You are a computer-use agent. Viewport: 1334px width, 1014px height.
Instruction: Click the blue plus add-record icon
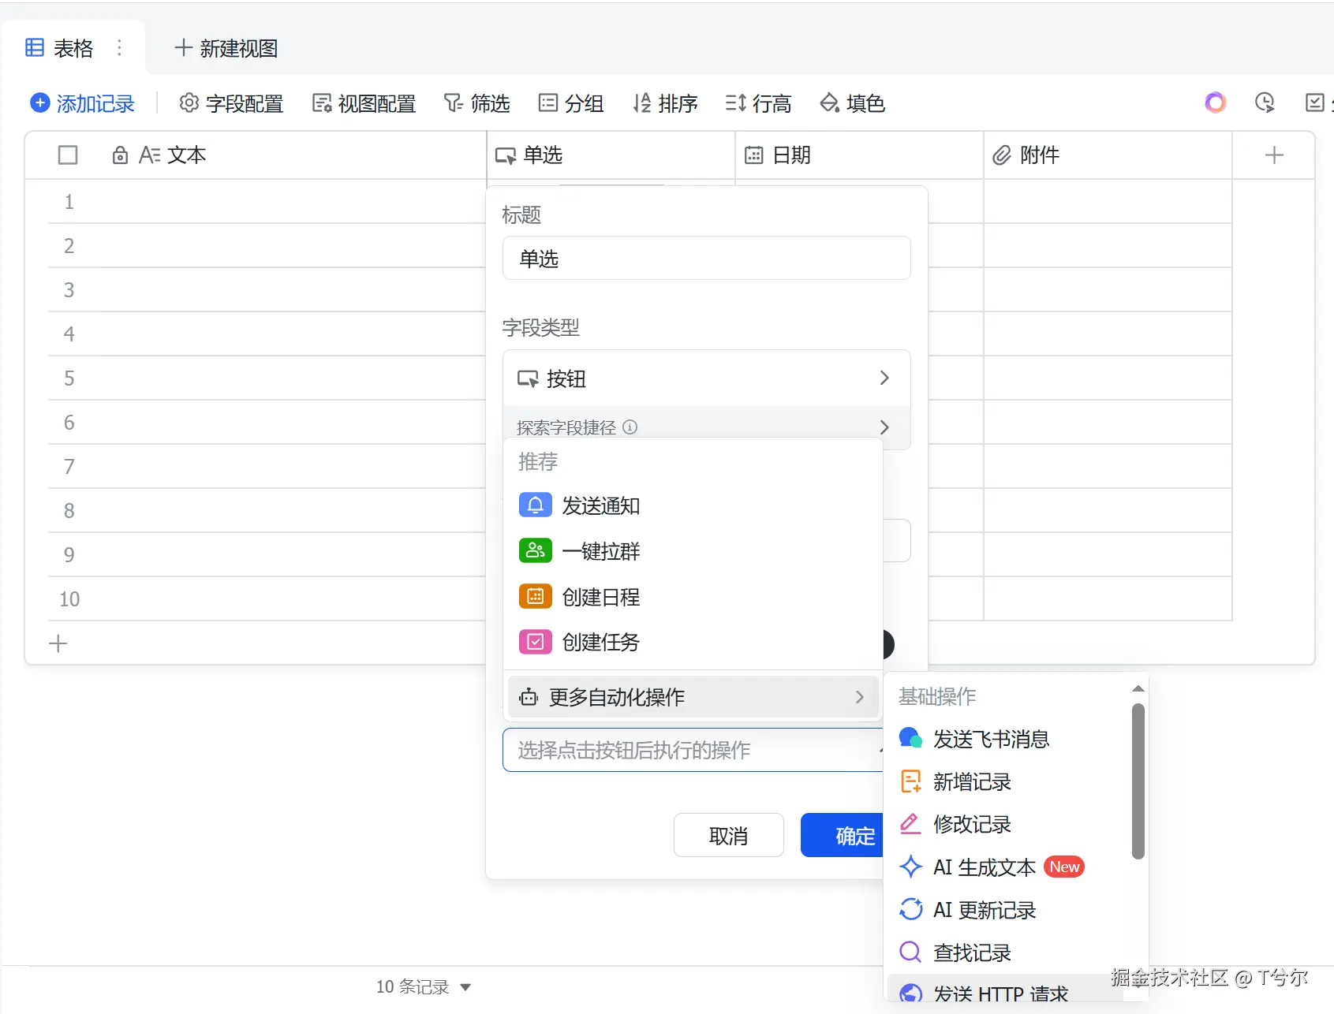point(39,103)
